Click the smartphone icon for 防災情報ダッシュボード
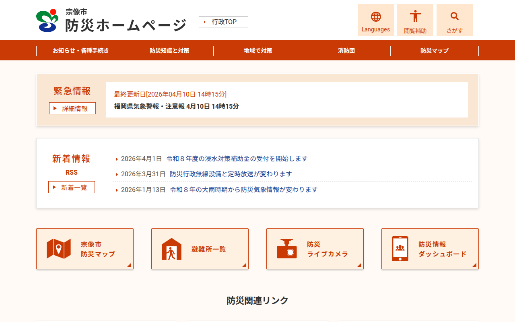The image size is (515, 322). coord(400,249)
